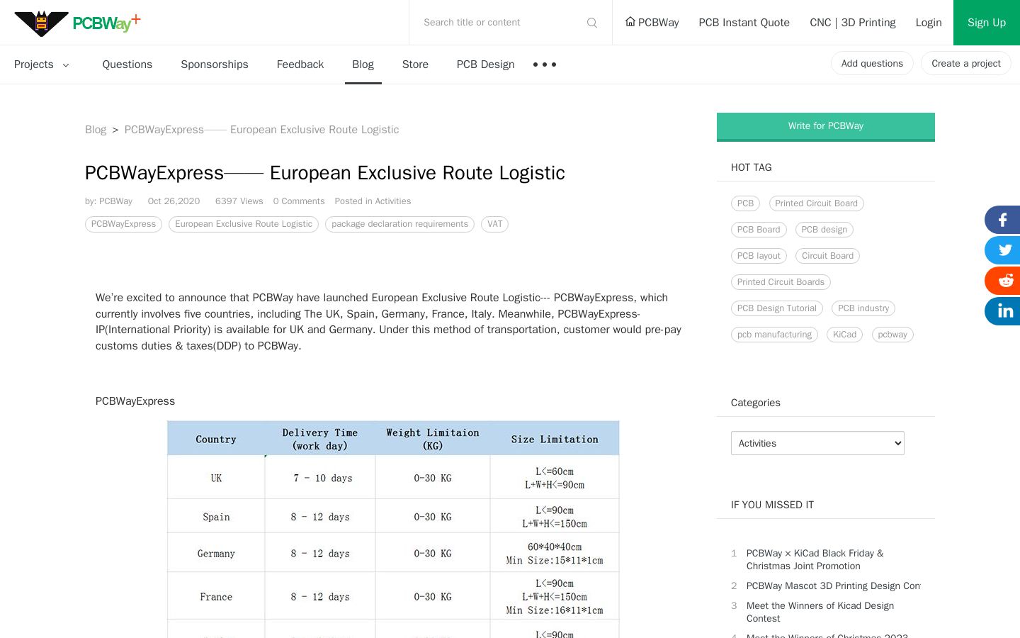Click Add questions button

[x=872, y=63]
